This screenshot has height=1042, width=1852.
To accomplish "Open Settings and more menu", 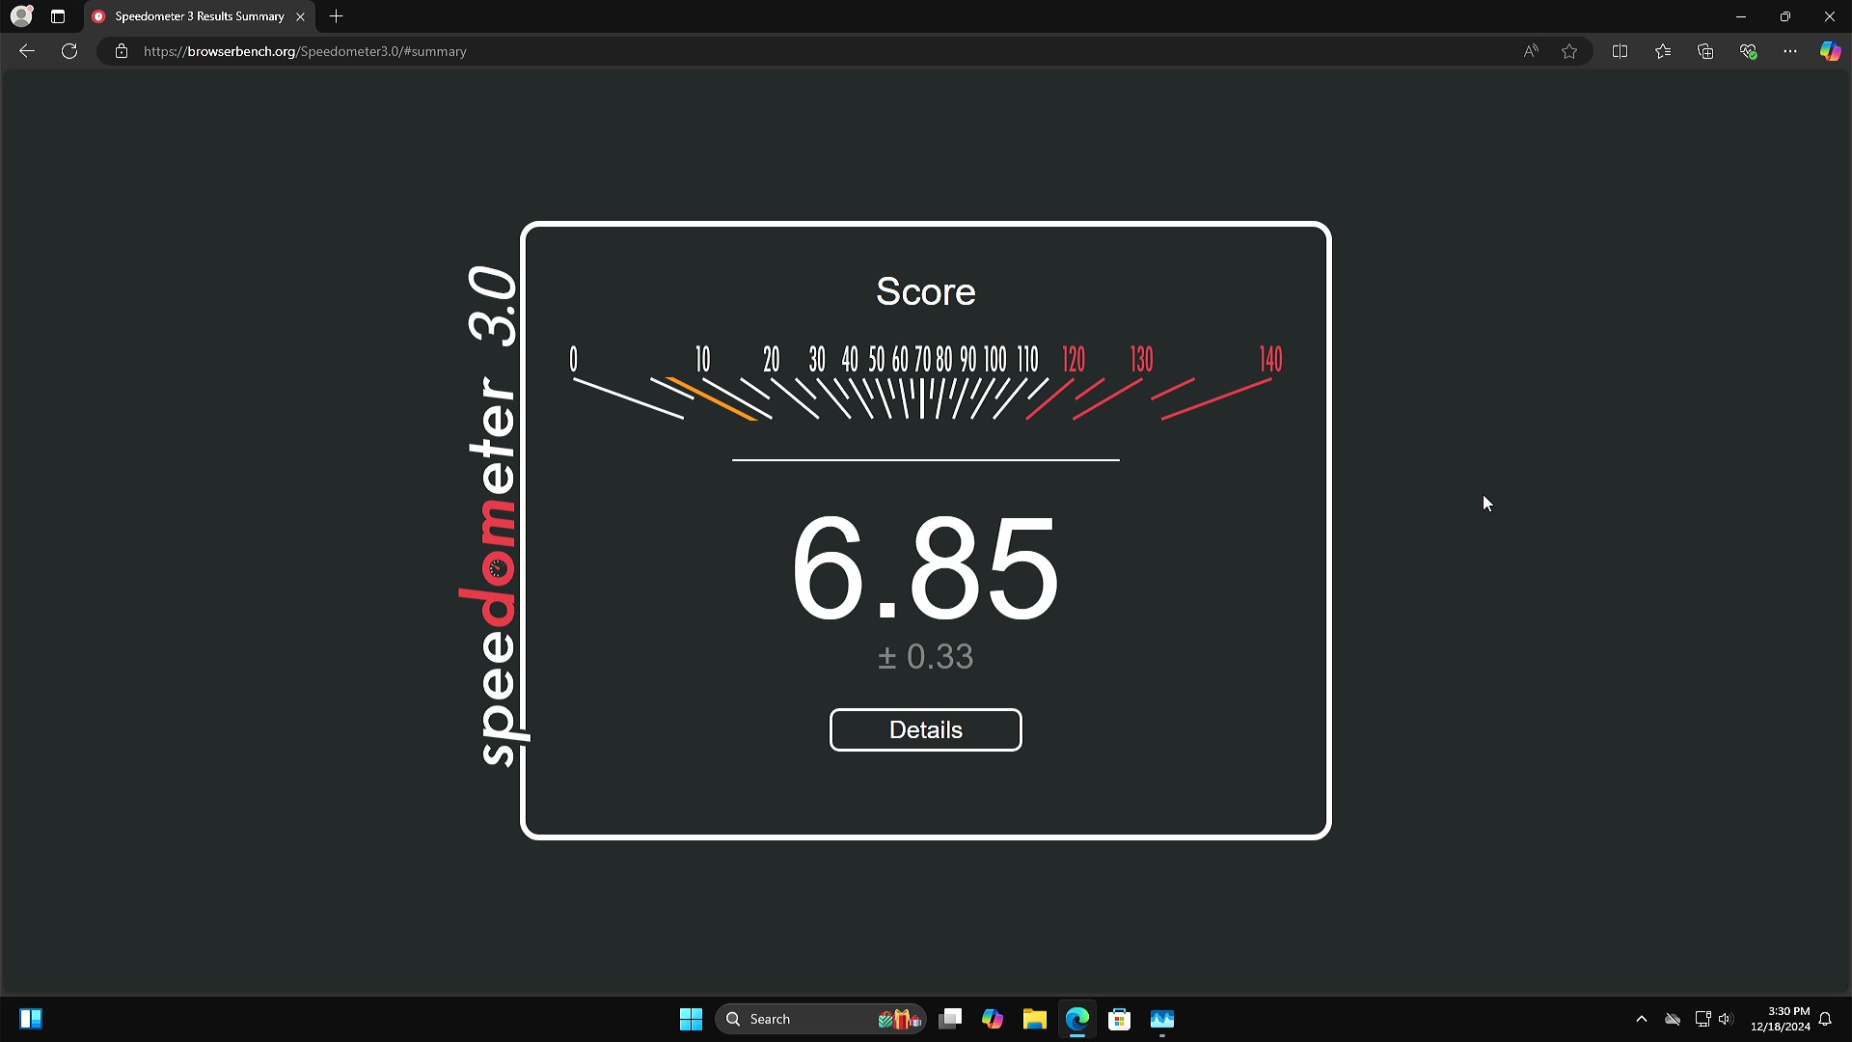I will [1790, 51].
